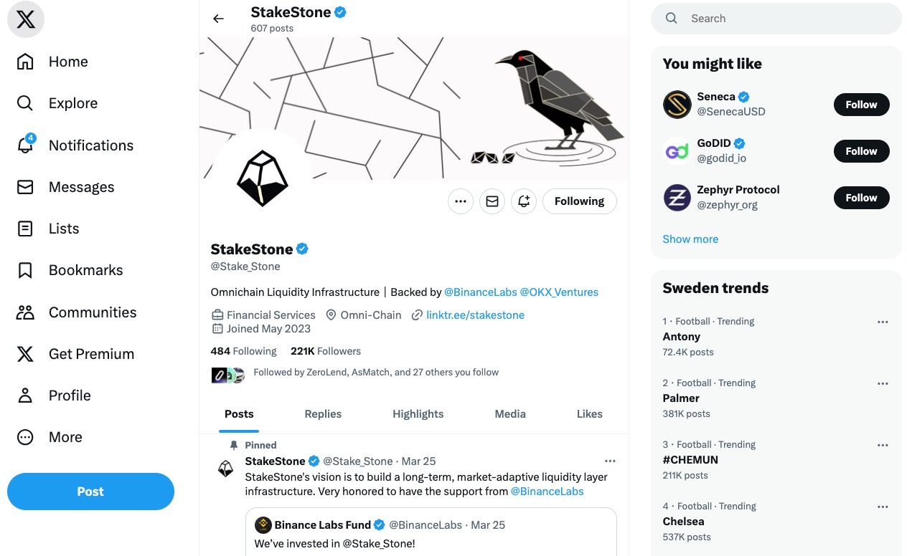Open the Bookmarks icon in sidebar
Viewport: 907px width, 556px height.
[x=25, y=270]
